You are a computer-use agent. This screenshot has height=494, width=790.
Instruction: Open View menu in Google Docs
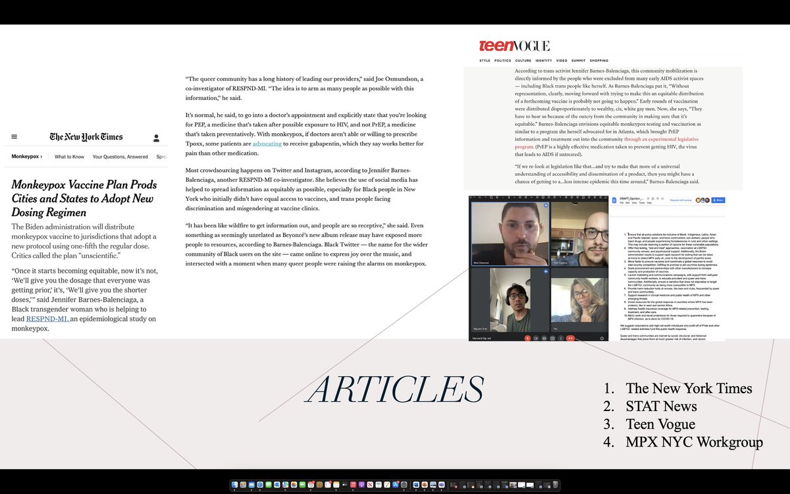point(634,203)
